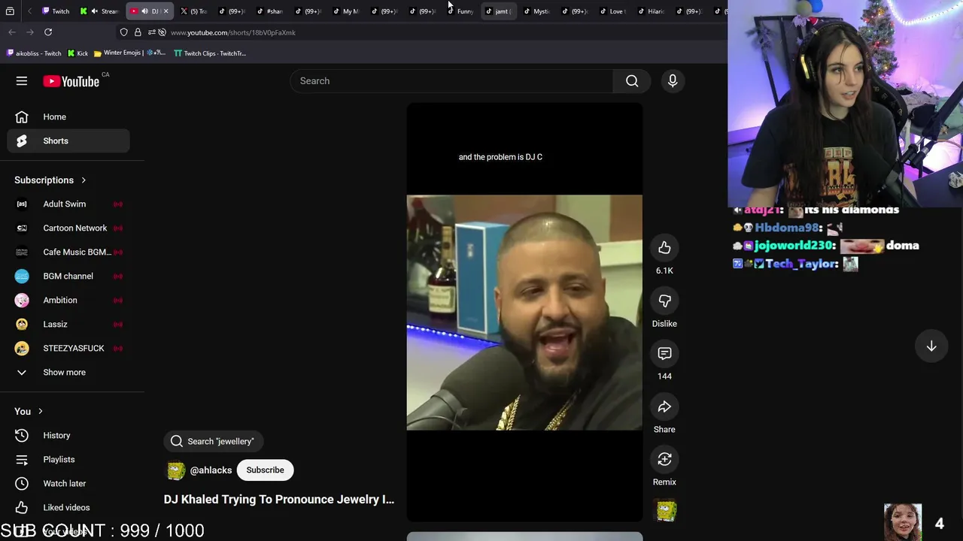Click the Adult Swim live indicator
This screenshot has height=541, width=963.
tap(118, 204)
